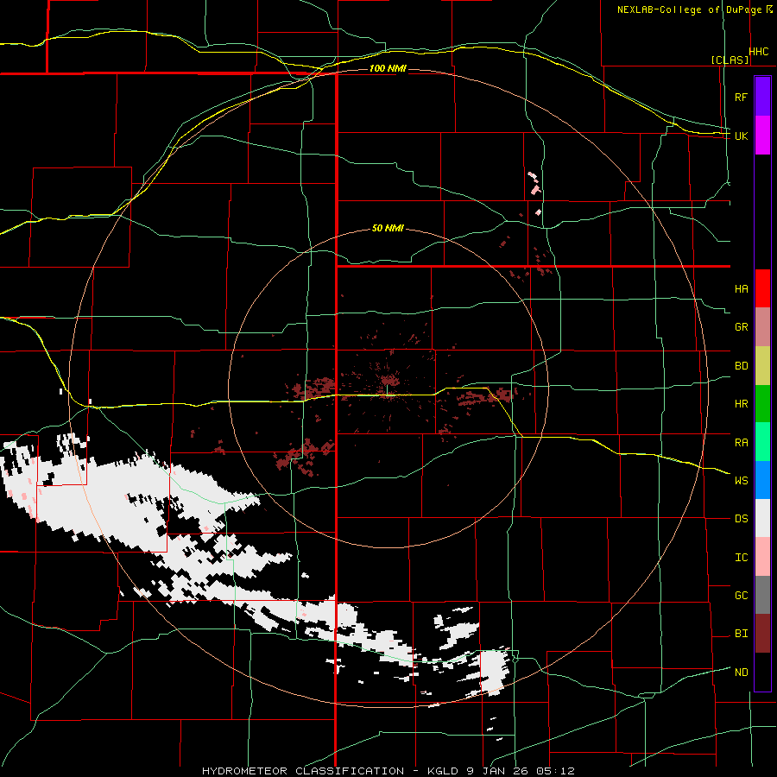Click the RF purple legend swatch
777x777 pixels.
pyautogui.click(x=762, y=97)
